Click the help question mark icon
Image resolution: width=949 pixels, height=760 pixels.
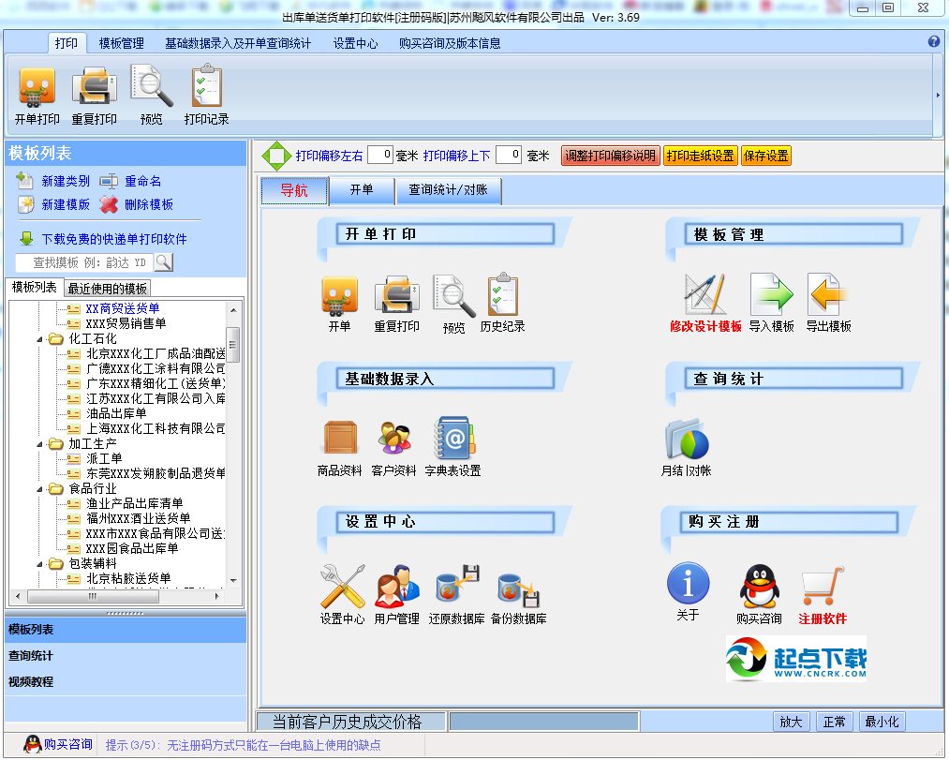(934, 42)
